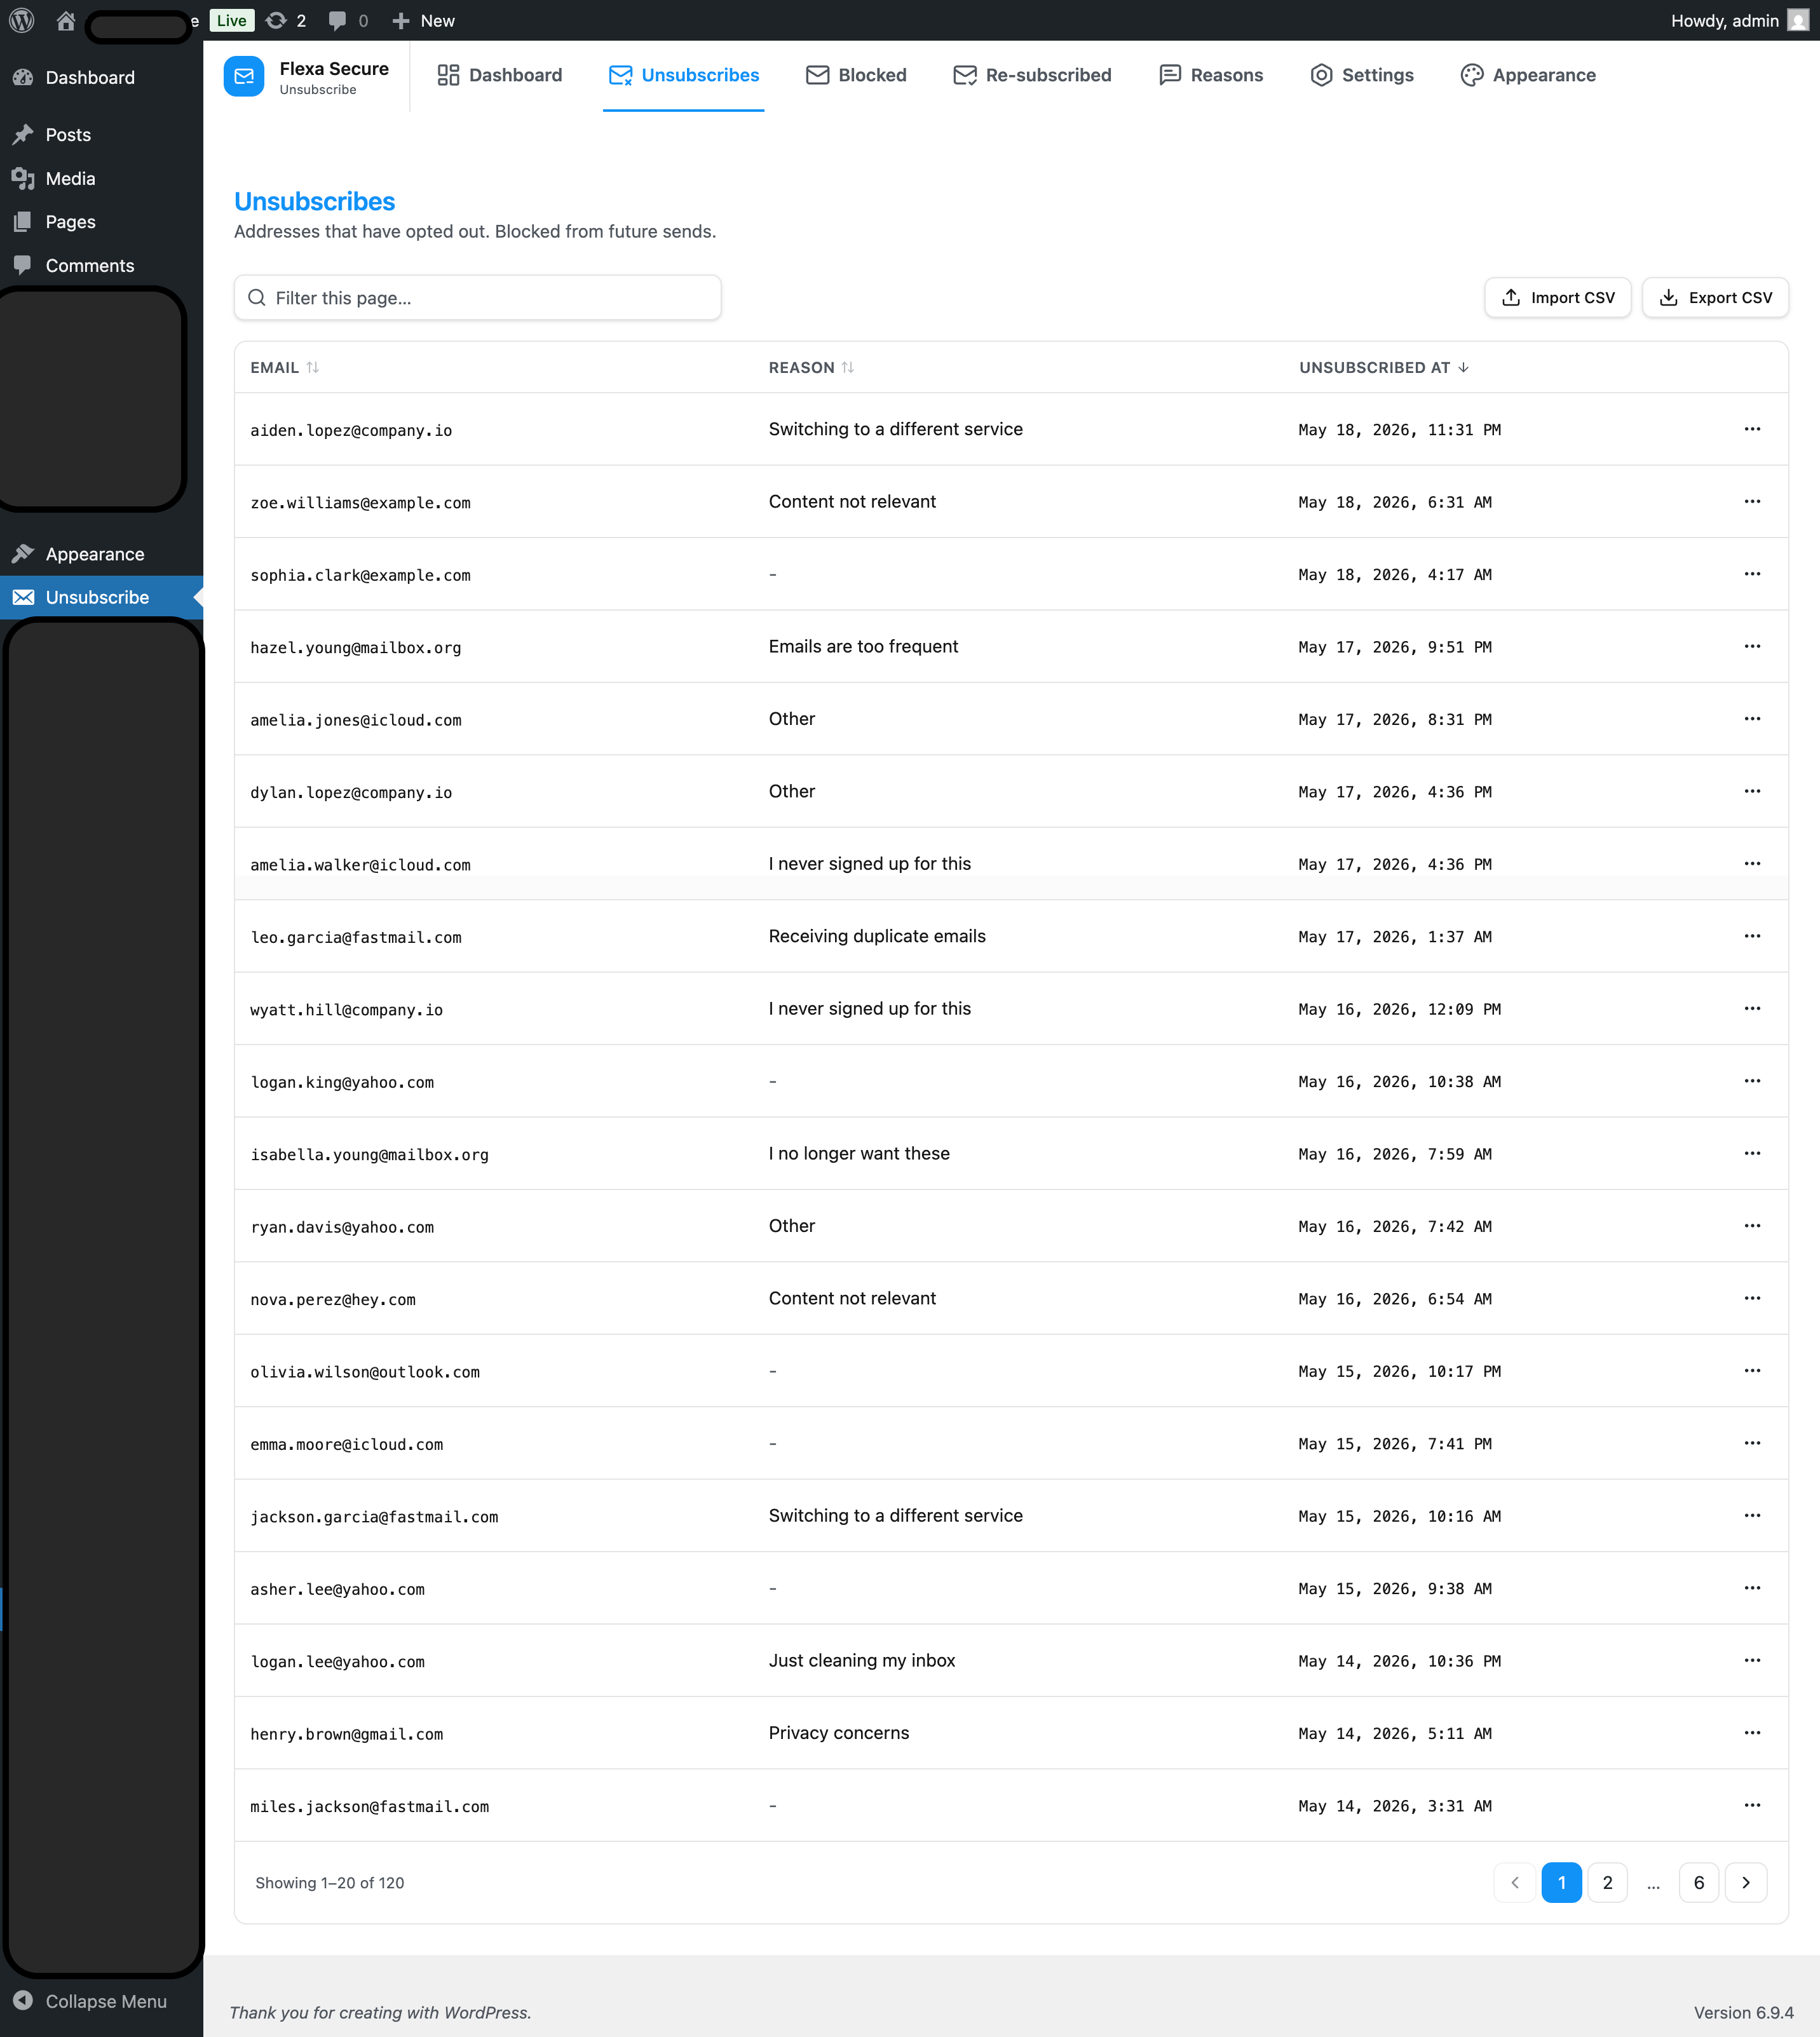Open Comments in the sidebar
The image size is (1820, 2037).
click(x=101, y=266)
